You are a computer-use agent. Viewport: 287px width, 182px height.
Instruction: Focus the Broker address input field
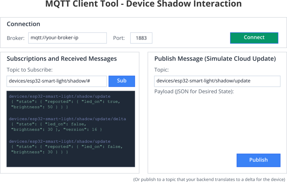coord(67,38)
